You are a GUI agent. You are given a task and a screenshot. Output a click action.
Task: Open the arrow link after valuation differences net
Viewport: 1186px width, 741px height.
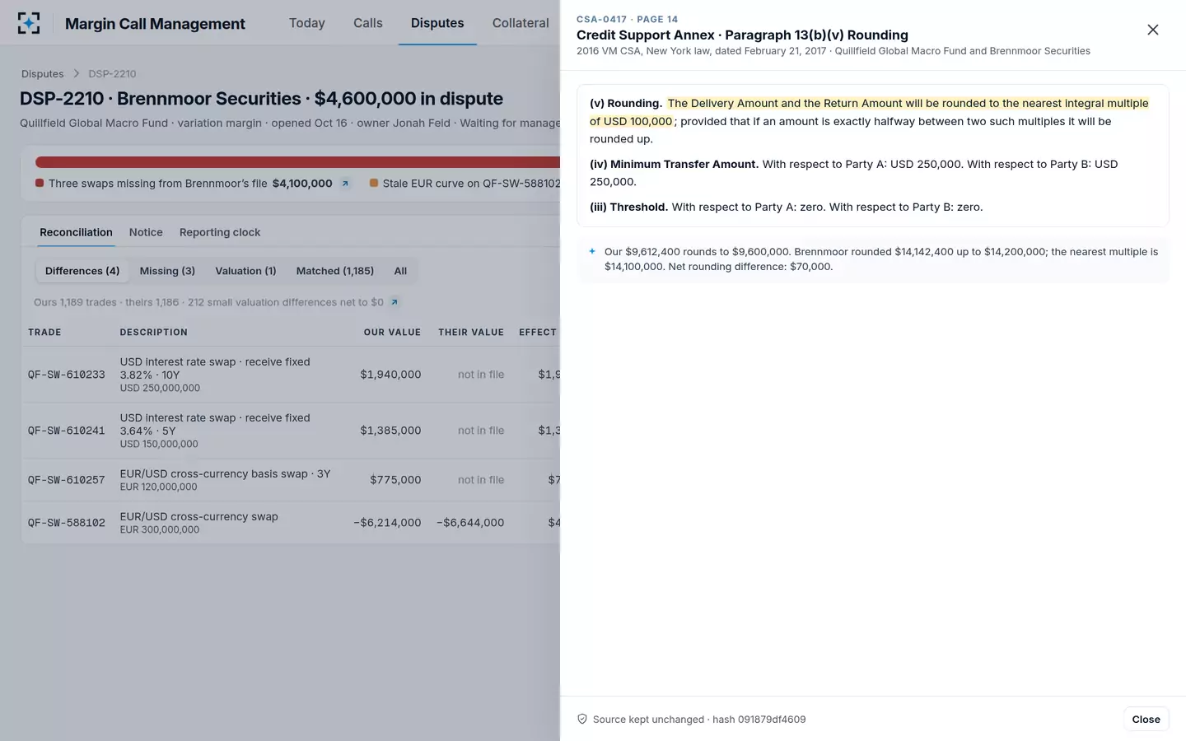click(395, 302)
